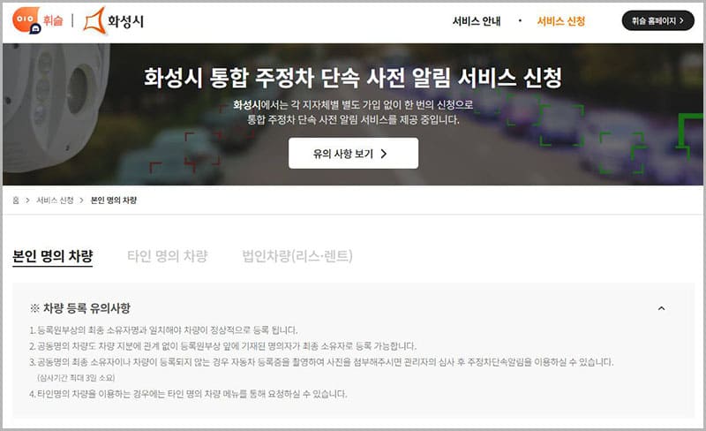
Task: Go to 홈 in the breadcrumb
Action: 16,200
